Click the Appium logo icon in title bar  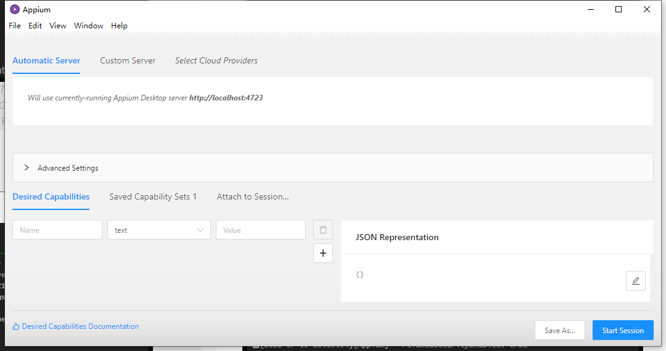click(x=15, y=9)
